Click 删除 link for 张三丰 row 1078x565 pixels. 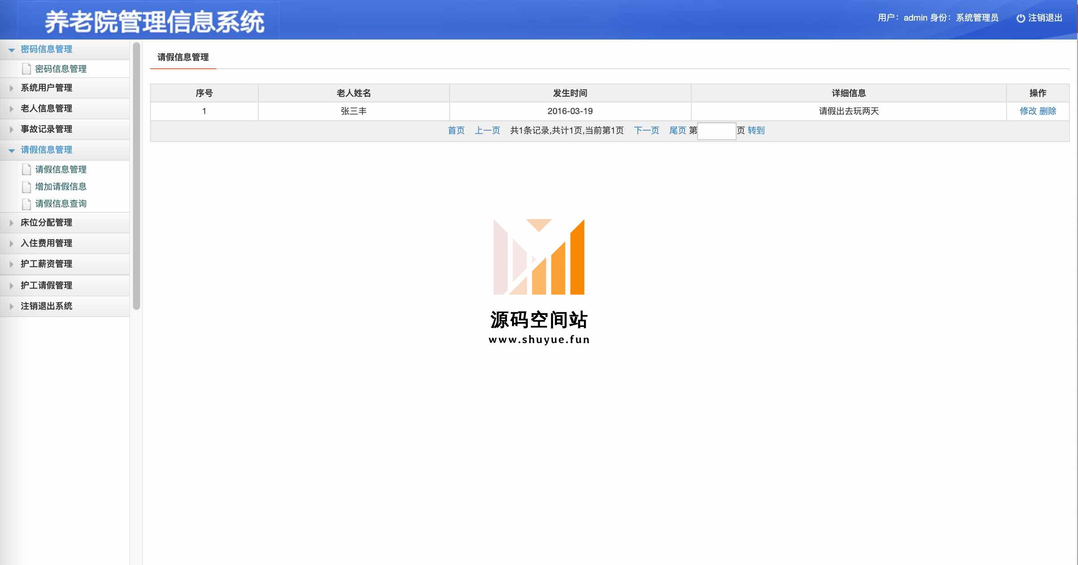[1047, 111]
